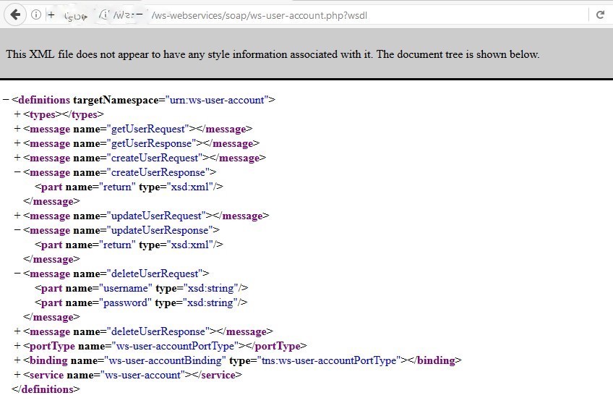Collapse the updateUserResponse message node
The image size is (613, 411).
pos(17,231)
